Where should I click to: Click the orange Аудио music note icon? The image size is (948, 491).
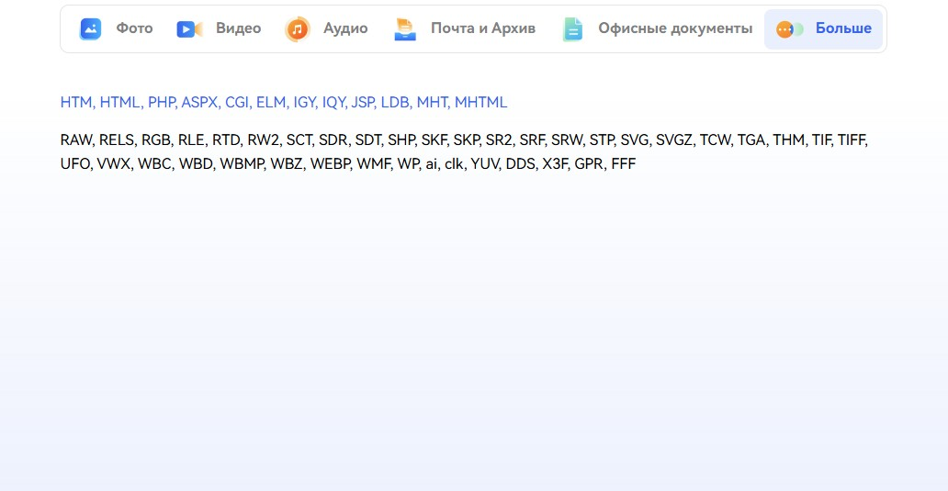coord(297,29)
